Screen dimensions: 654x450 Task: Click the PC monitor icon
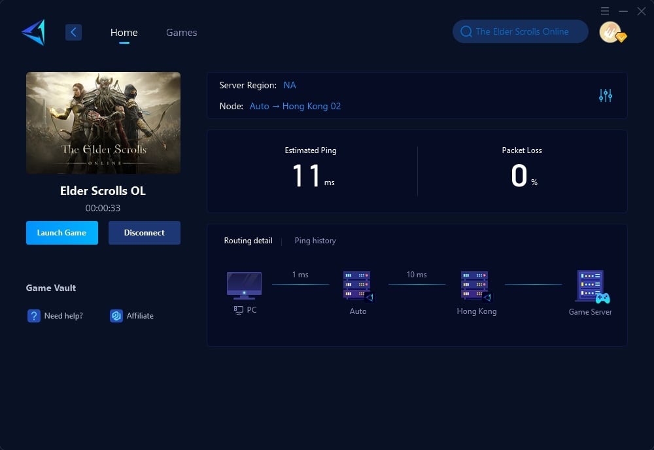pos(244,286)
